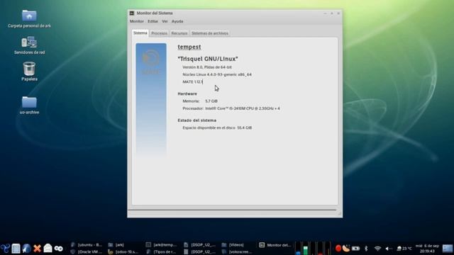
Task: Click the available disk space 55.4 GiB
Action: click(244, 127)
